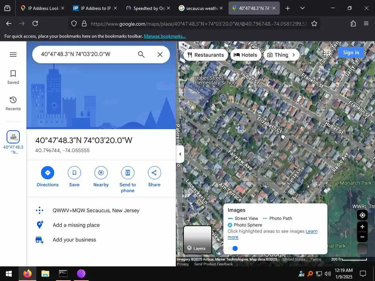Image resolution: width=375 pixels, height=281 pixels.
Task: Switch to IP Address Lookup tab
Action: coord(42,8)
